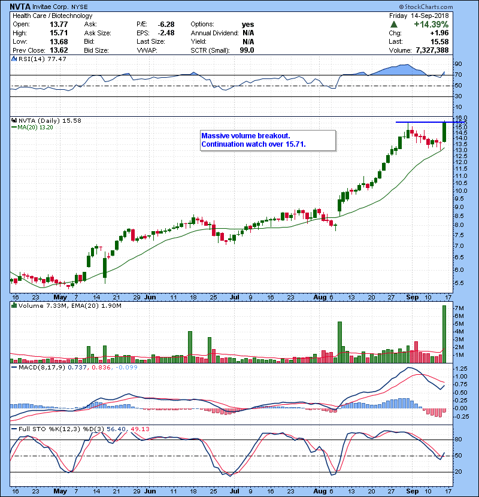Click the green up-arrow beside +14.39%

click(392, 24)
